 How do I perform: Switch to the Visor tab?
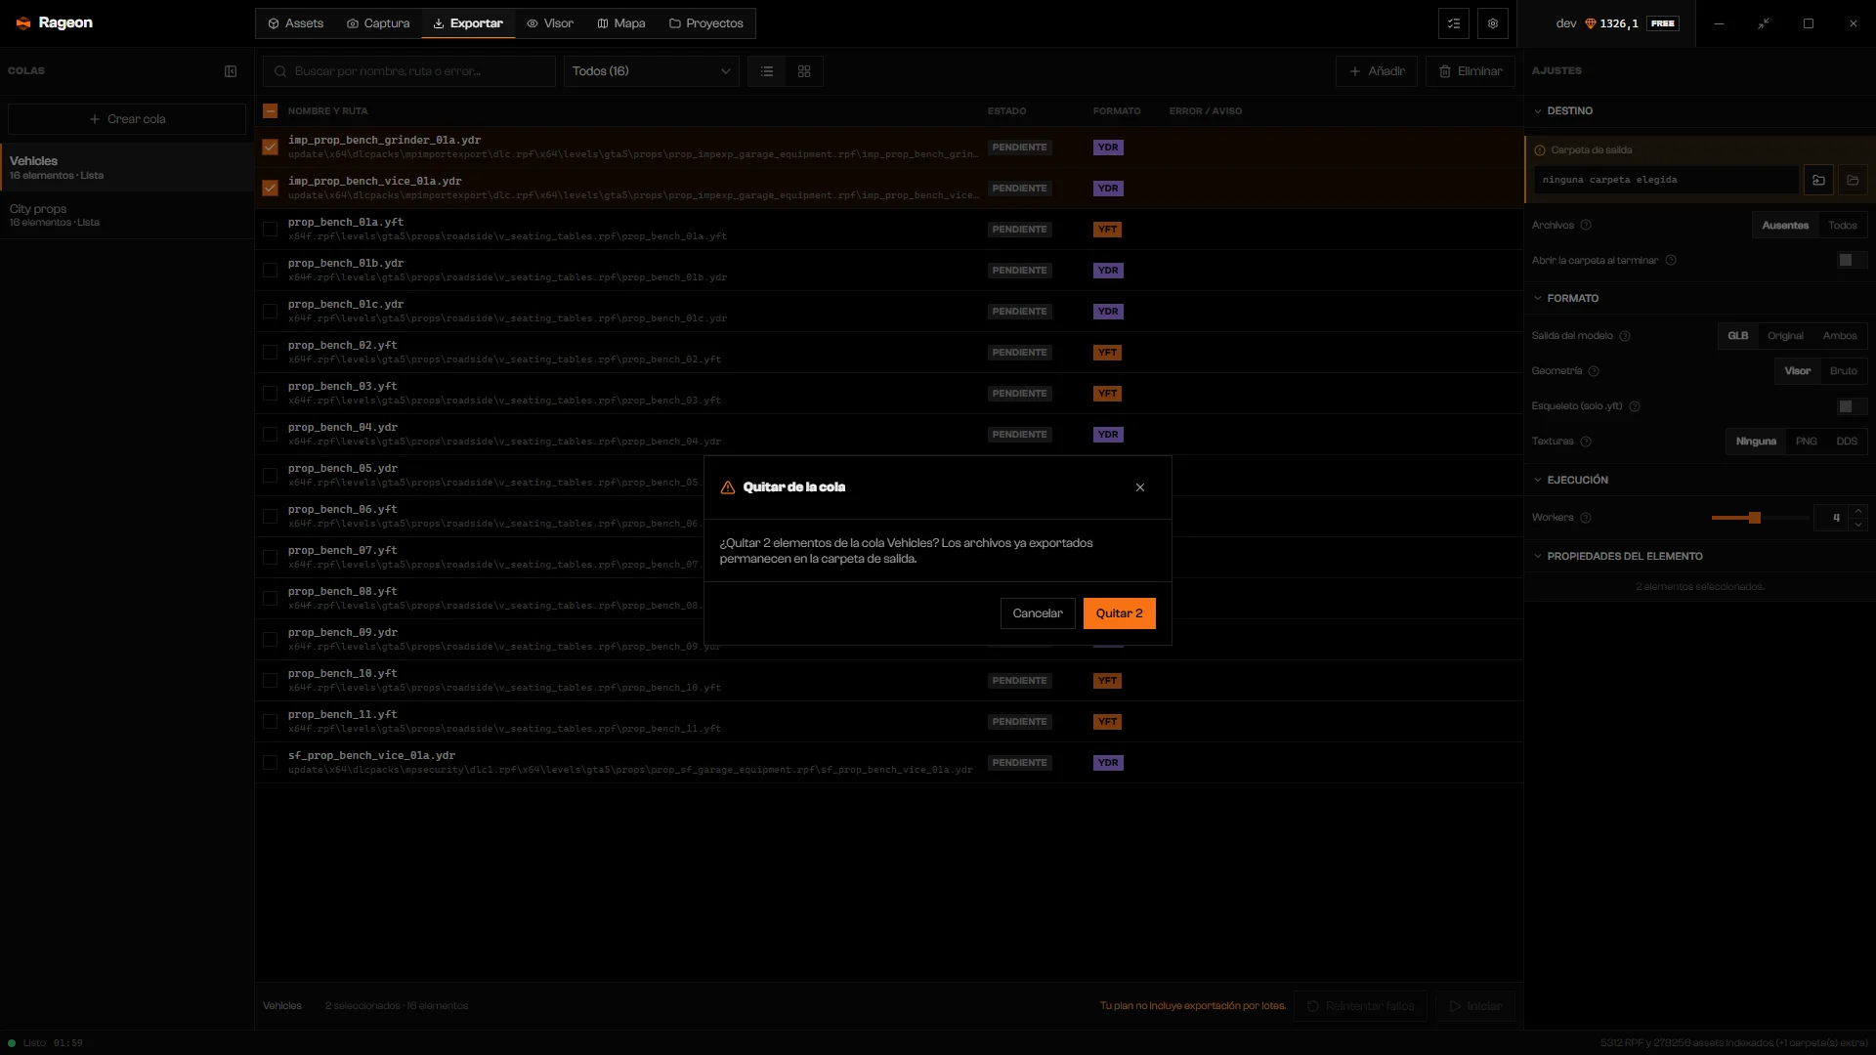tap(550, 23)
